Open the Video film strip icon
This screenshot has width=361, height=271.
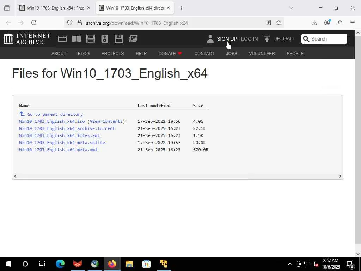pyautogui.click(x=91, y=39)
